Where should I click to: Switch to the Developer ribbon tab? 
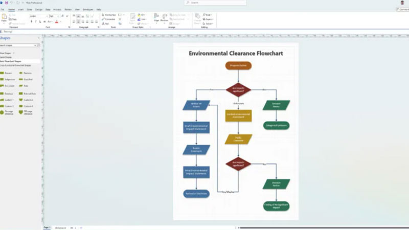click(88, 10)
